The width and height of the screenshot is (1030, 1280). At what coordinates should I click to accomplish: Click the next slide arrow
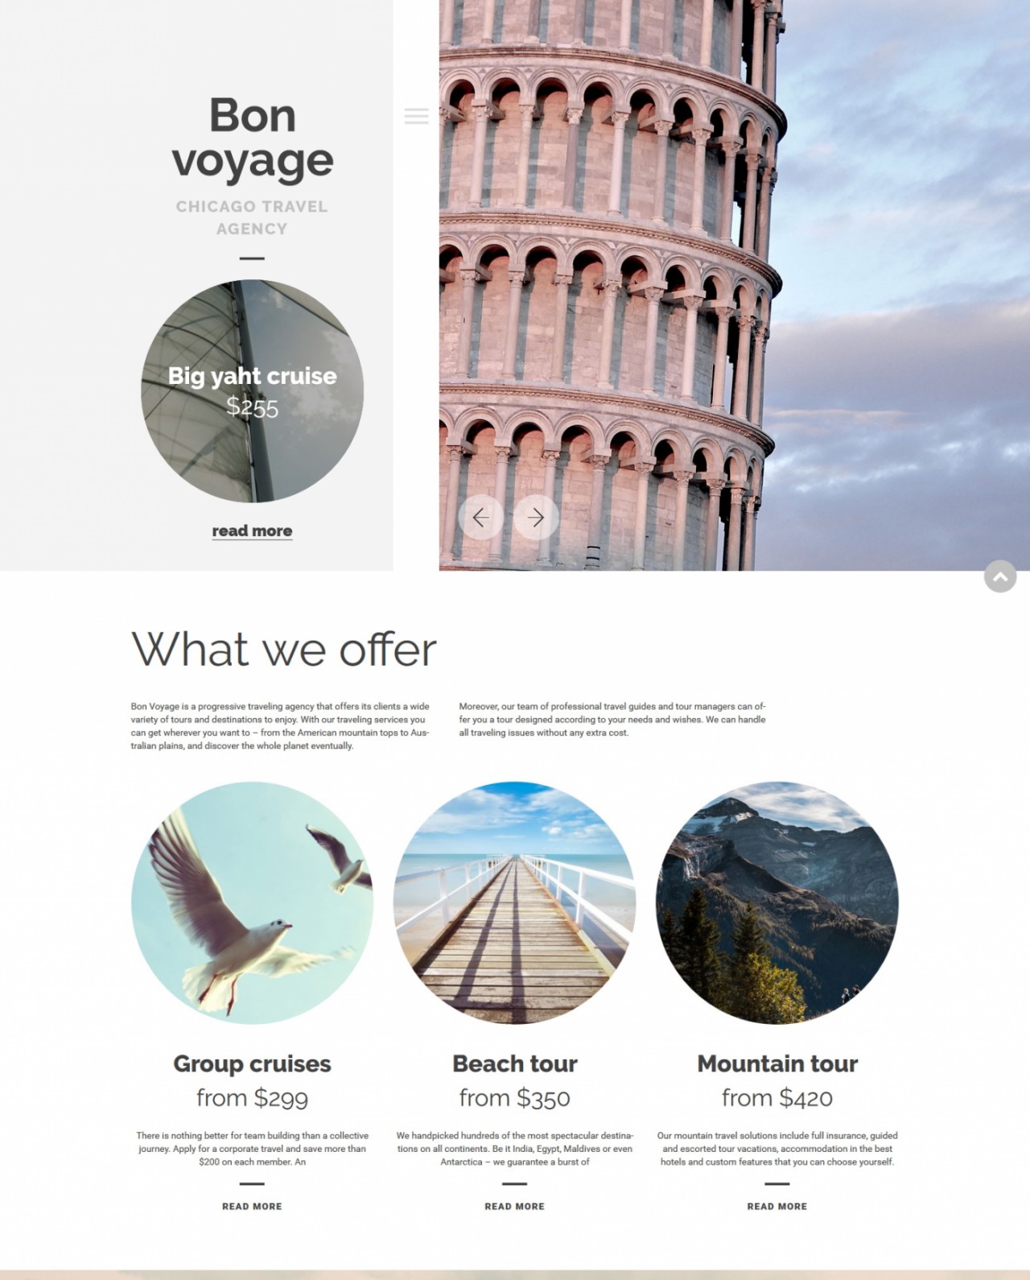(536, 518)
